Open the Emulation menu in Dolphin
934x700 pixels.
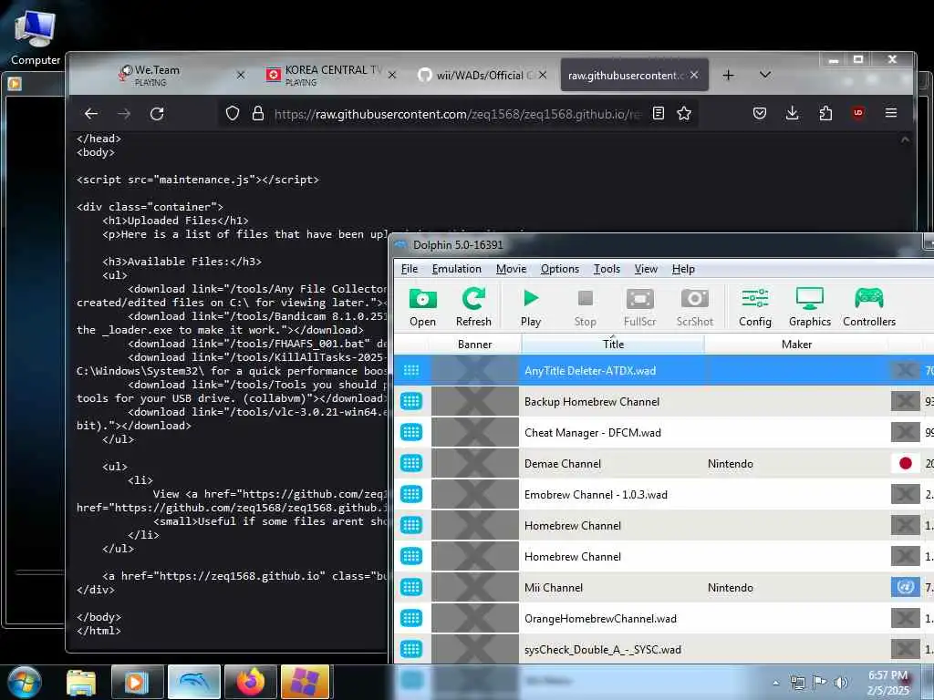click(456, 269)
